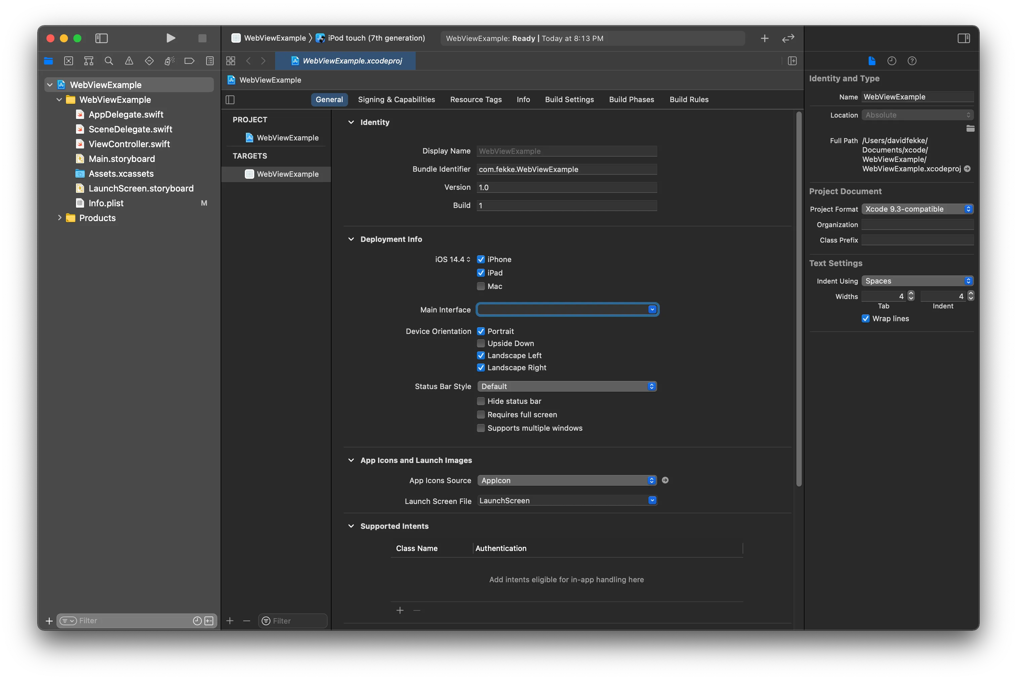
Task: Enable the Mac checkbox
Action: point(481,286)
